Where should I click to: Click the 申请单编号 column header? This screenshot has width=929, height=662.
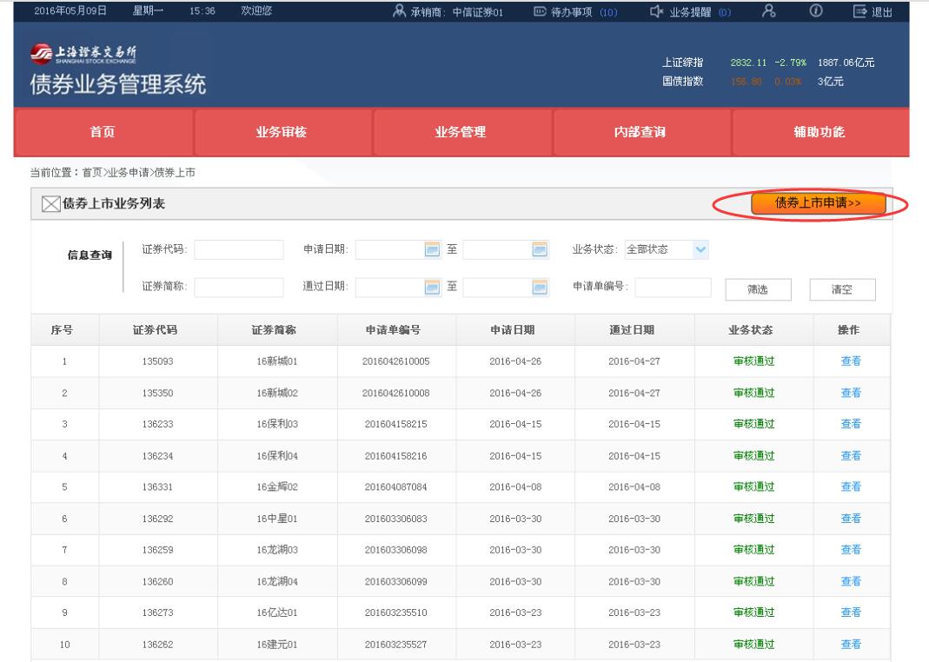[x=394, y=330]
